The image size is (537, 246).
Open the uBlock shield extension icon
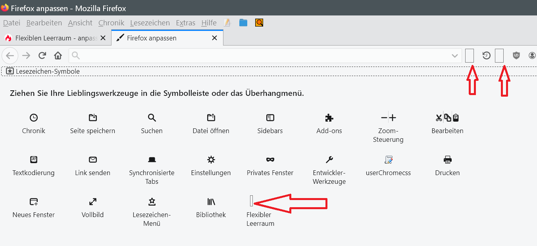point(516,55)
